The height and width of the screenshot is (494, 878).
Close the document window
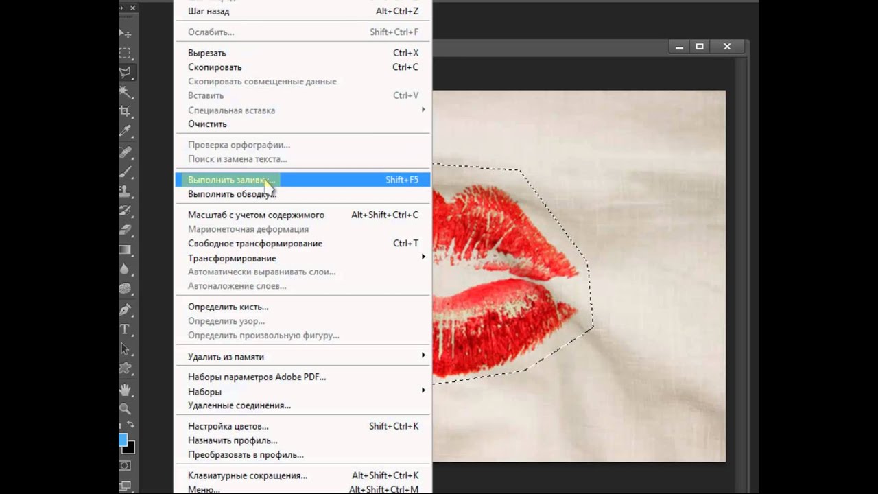click(727, 47)
